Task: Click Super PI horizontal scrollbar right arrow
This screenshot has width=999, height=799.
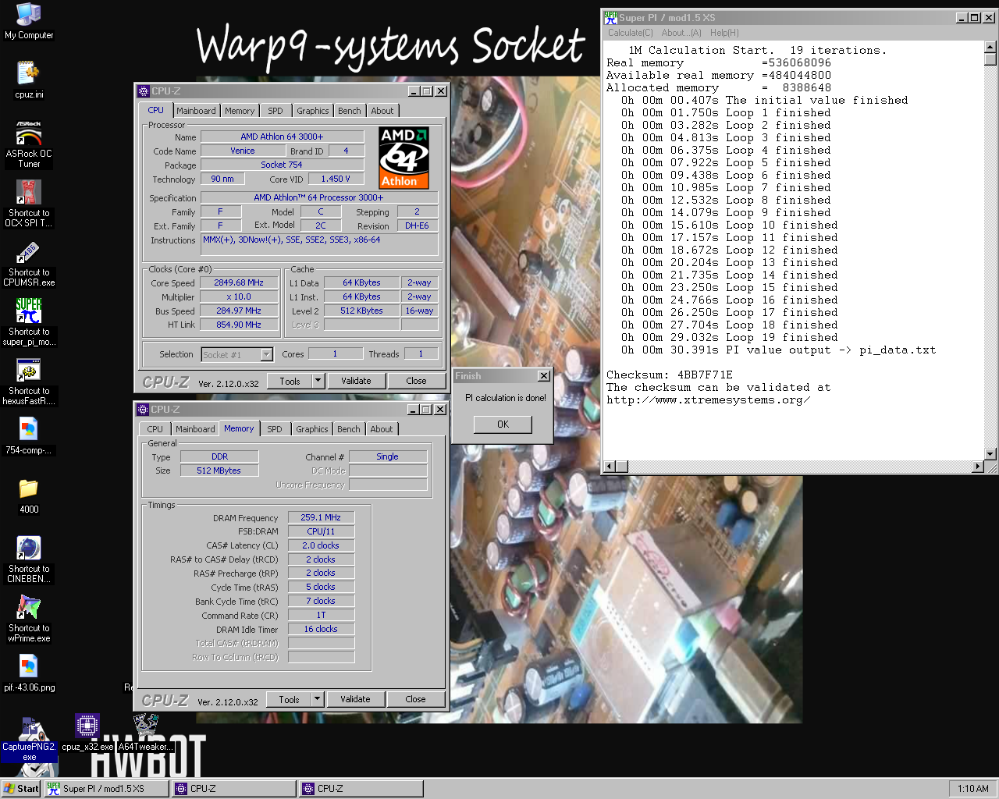Action: tap(978, 467)
